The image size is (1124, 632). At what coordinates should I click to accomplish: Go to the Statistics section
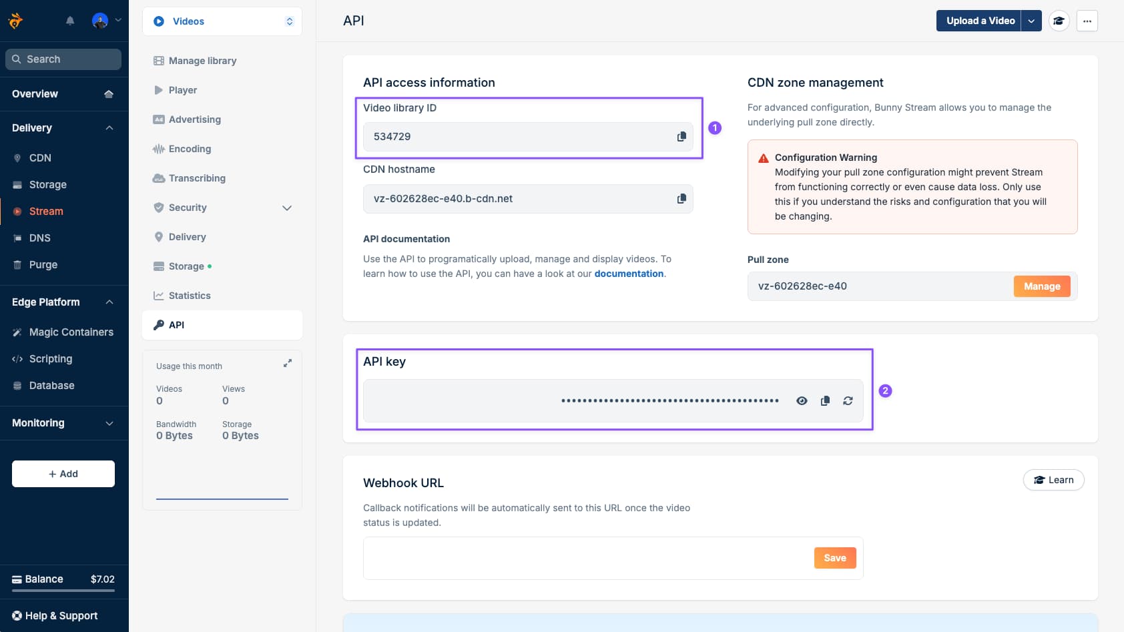click(190, 295)
